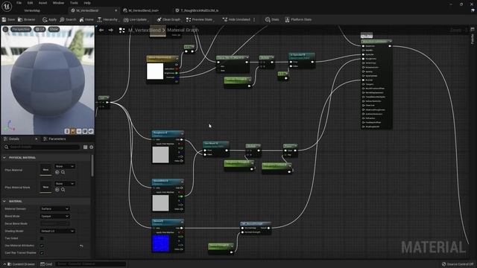Open the Phys Material Mask asset dropdown
The height and width of the screenshot is (268, 477).
click(65, 184)
